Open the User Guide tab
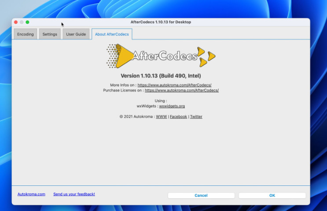Viewport: 327px width, 211px height. click(x=76, y=34)
